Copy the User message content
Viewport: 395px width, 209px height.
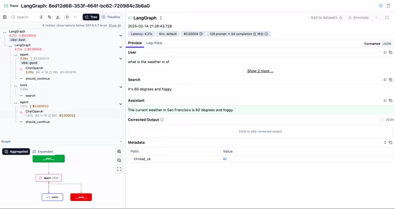coord(391,52)
